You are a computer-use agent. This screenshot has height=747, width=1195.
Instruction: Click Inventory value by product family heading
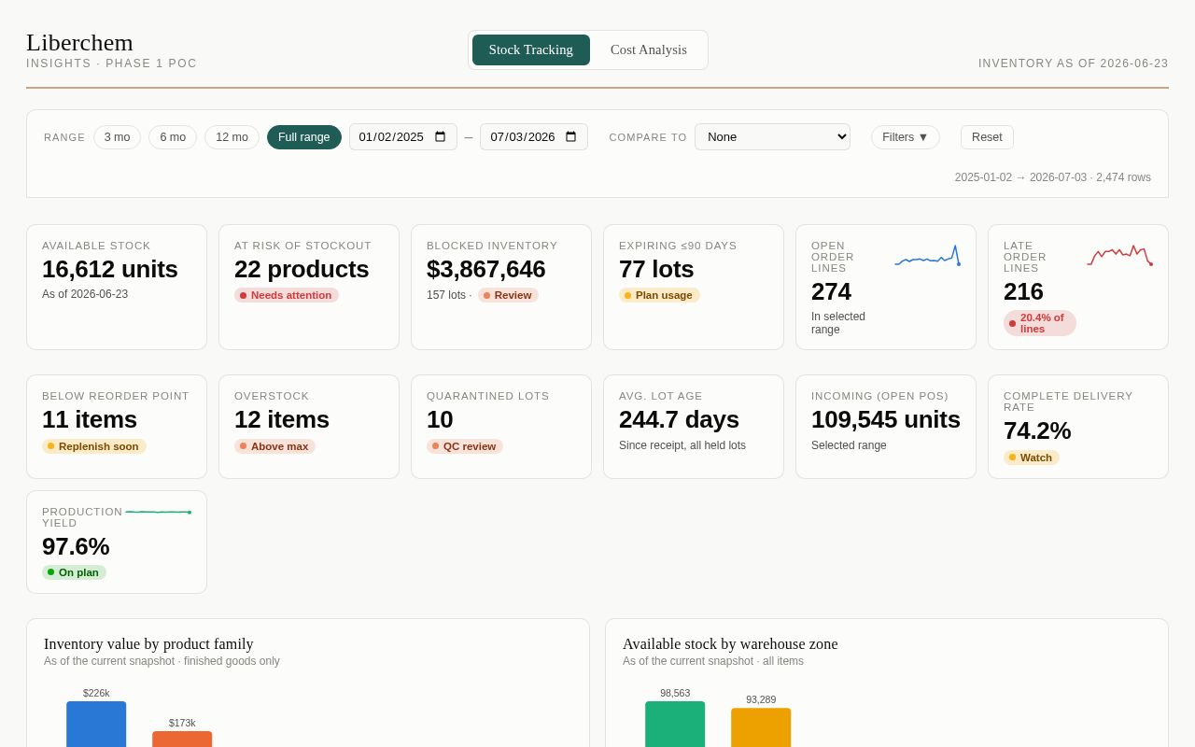tap(148, 644)
